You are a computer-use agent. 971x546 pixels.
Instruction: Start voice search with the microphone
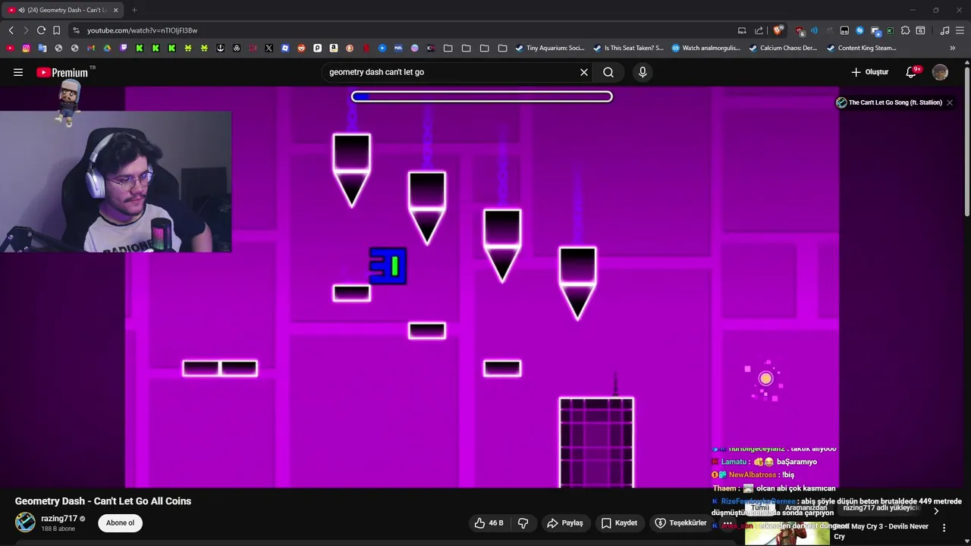click(643, 72)
